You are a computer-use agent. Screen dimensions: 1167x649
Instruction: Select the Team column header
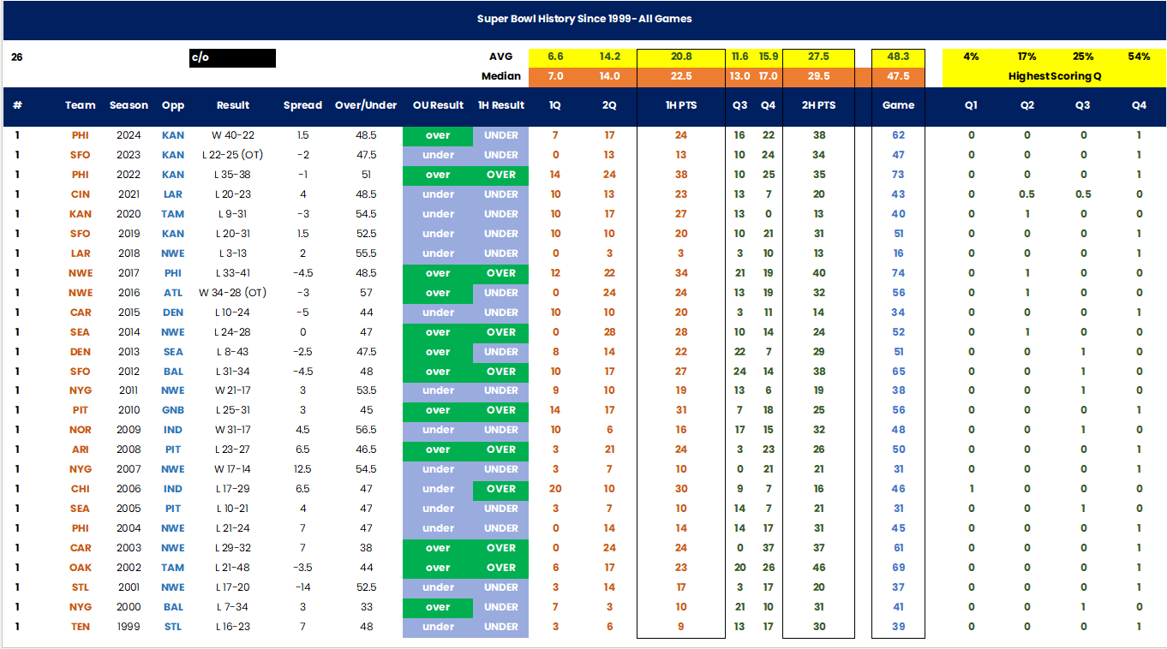[x=81, y=105]
